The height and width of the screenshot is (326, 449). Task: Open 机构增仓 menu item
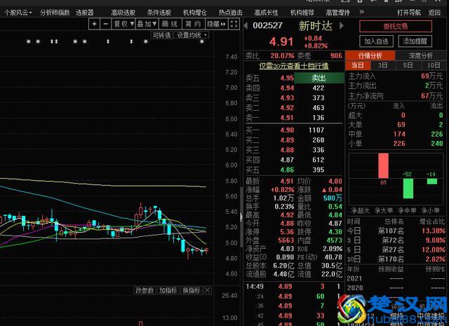pos(195,13)
